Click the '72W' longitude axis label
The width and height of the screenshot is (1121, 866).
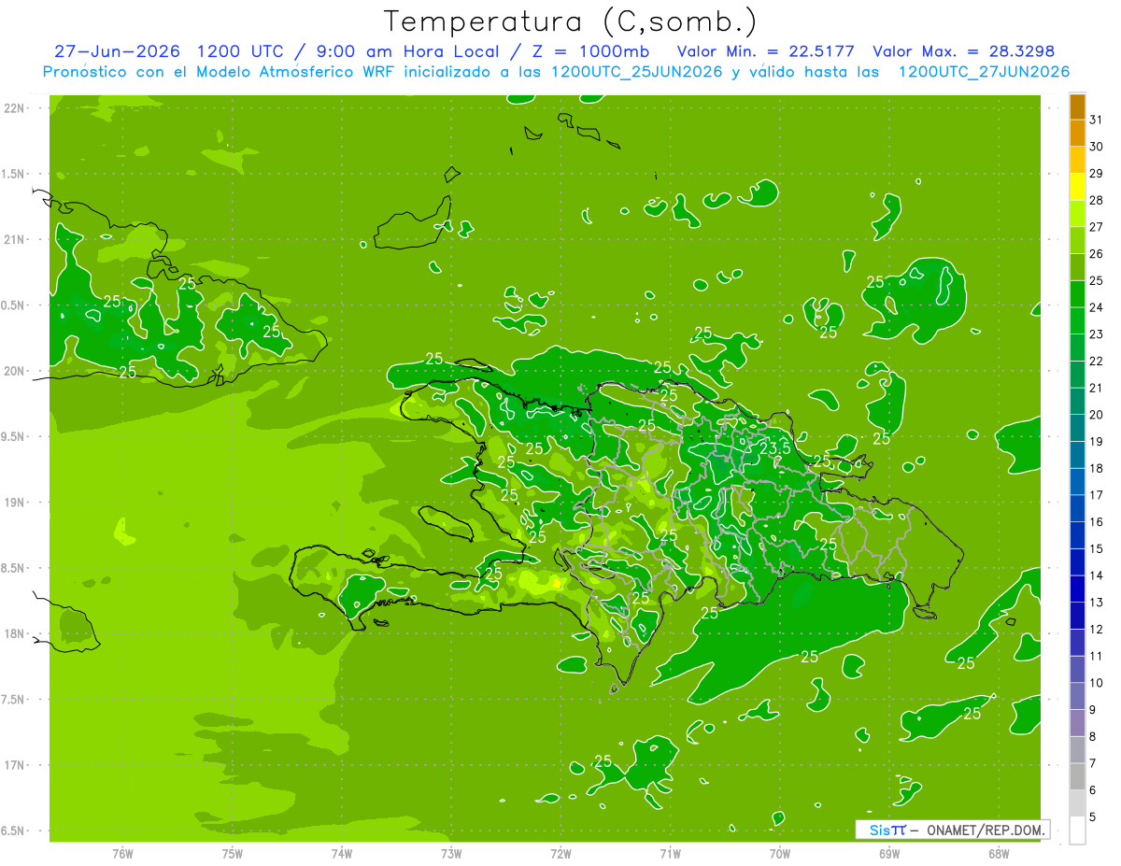(560, 854)
